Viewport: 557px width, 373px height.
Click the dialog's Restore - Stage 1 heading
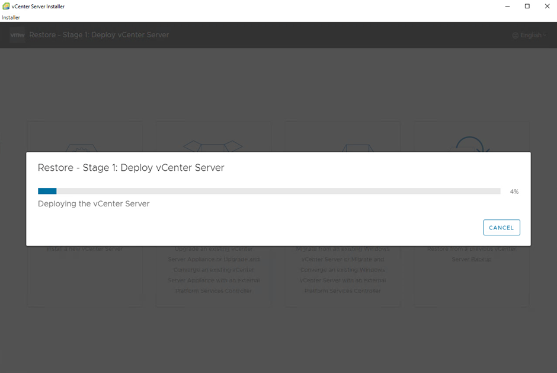(x=131, y=168)
